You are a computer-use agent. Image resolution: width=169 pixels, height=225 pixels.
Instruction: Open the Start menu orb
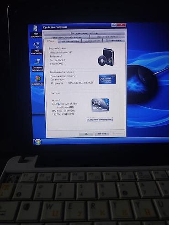37,142
